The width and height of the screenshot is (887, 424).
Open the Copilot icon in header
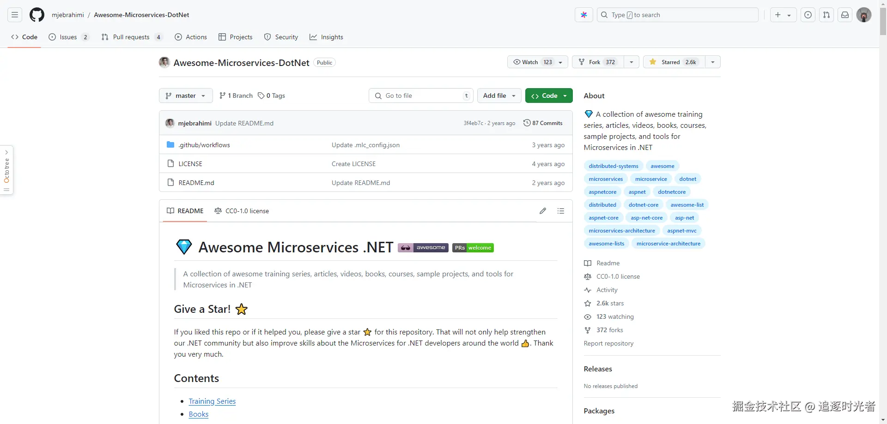point(583,15)
